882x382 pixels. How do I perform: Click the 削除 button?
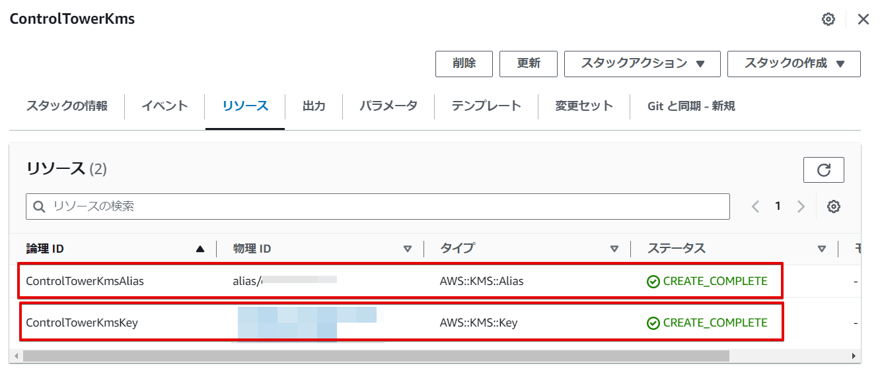464,64
